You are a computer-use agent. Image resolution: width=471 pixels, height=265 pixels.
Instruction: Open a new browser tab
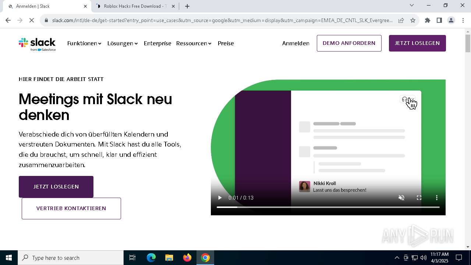pos(187,6)
